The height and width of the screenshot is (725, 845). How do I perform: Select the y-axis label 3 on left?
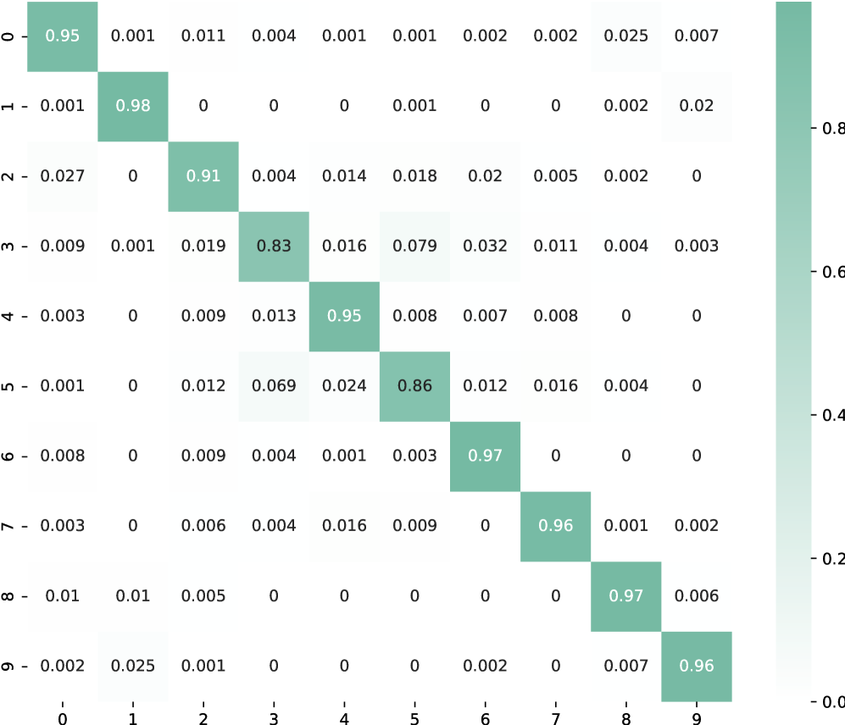tap(8, 246)
